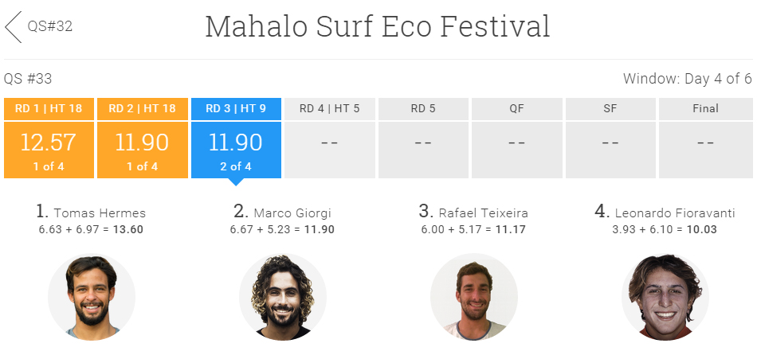Switch to RD 4 | HT 5 tab

tap(329, 108)
